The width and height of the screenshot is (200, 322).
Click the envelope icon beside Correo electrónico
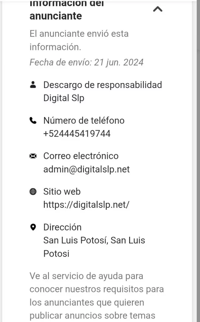coord(33,156)
